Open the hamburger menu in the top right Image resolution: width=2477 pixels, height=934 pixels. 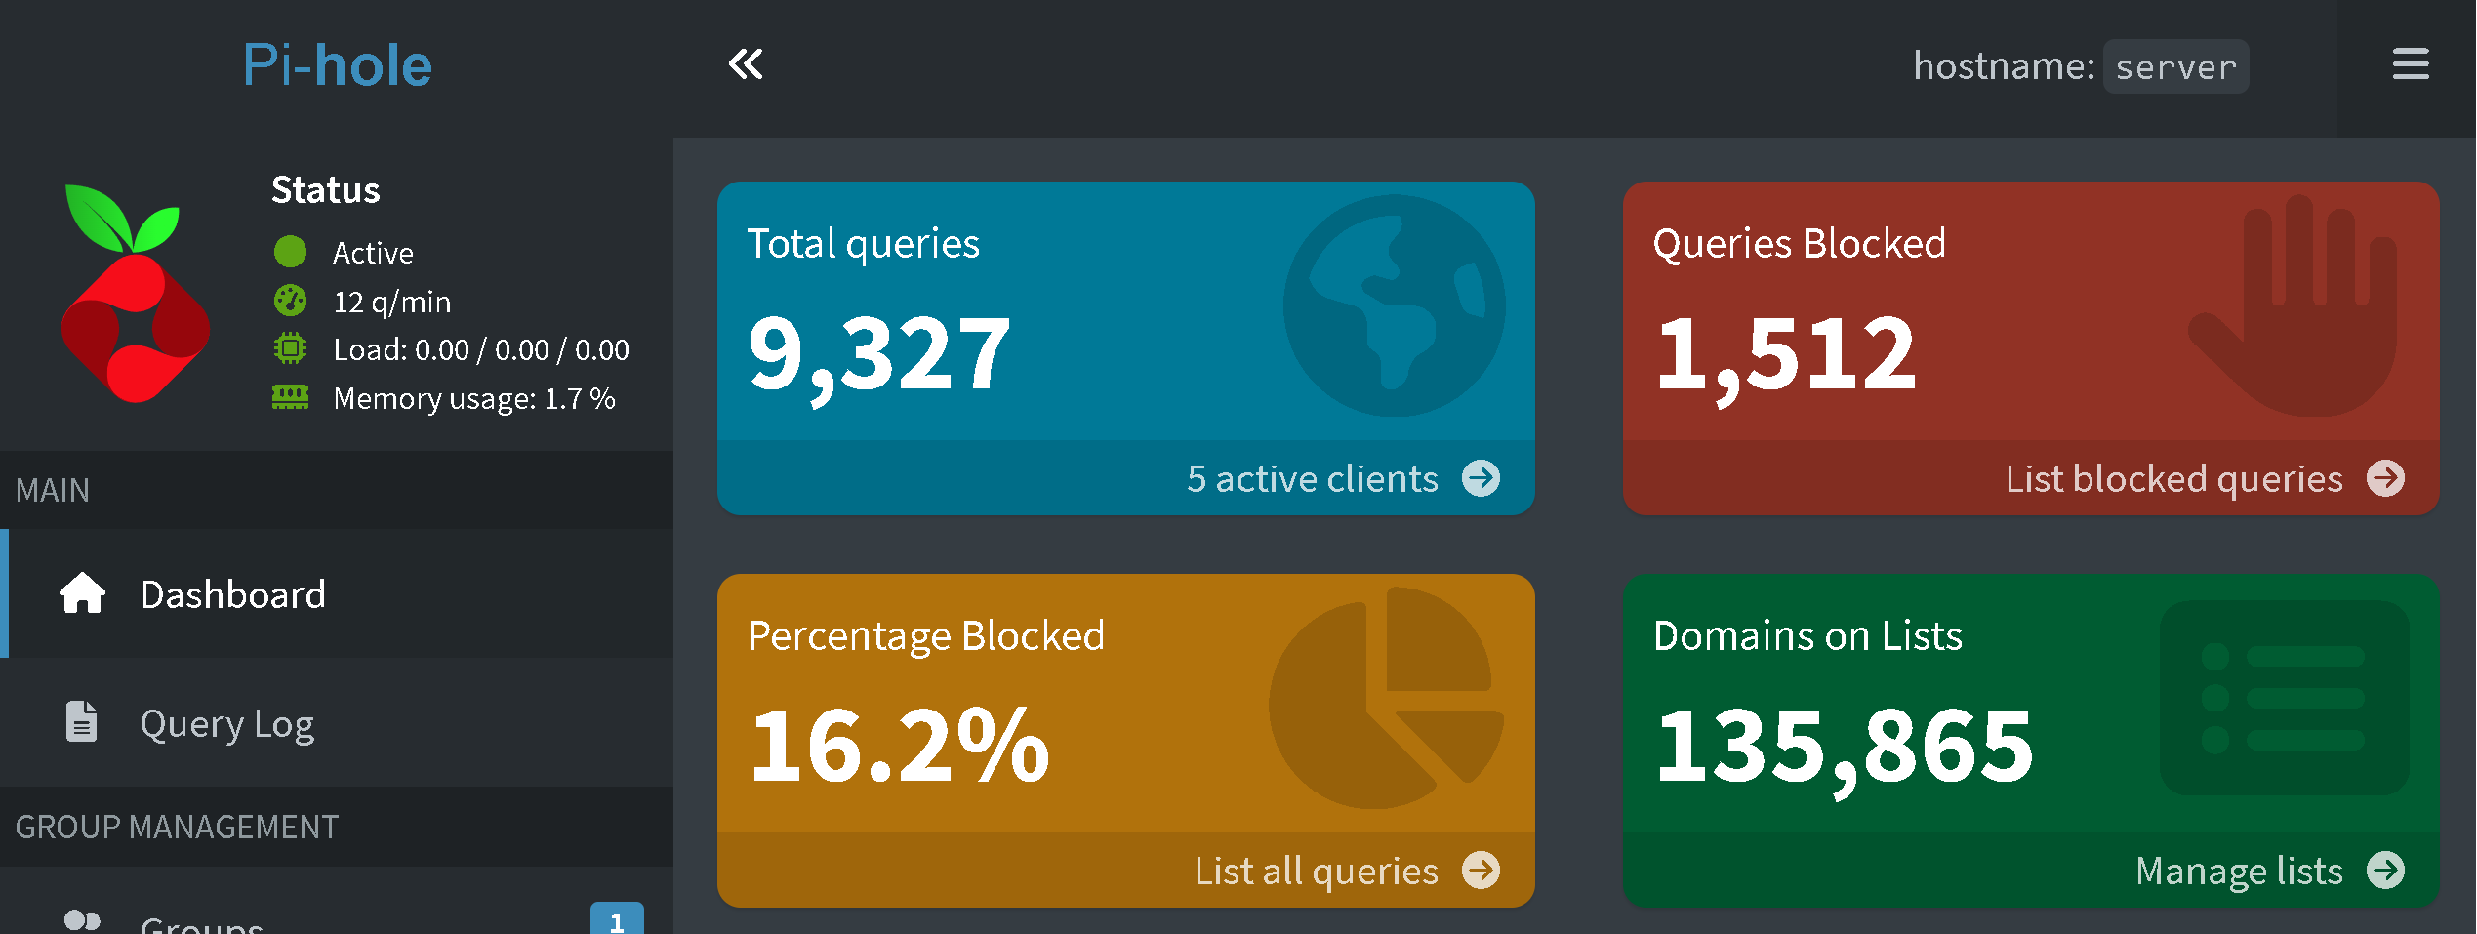(2411, 64)
